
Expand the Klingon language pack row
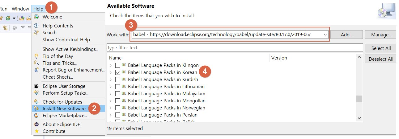111,65
